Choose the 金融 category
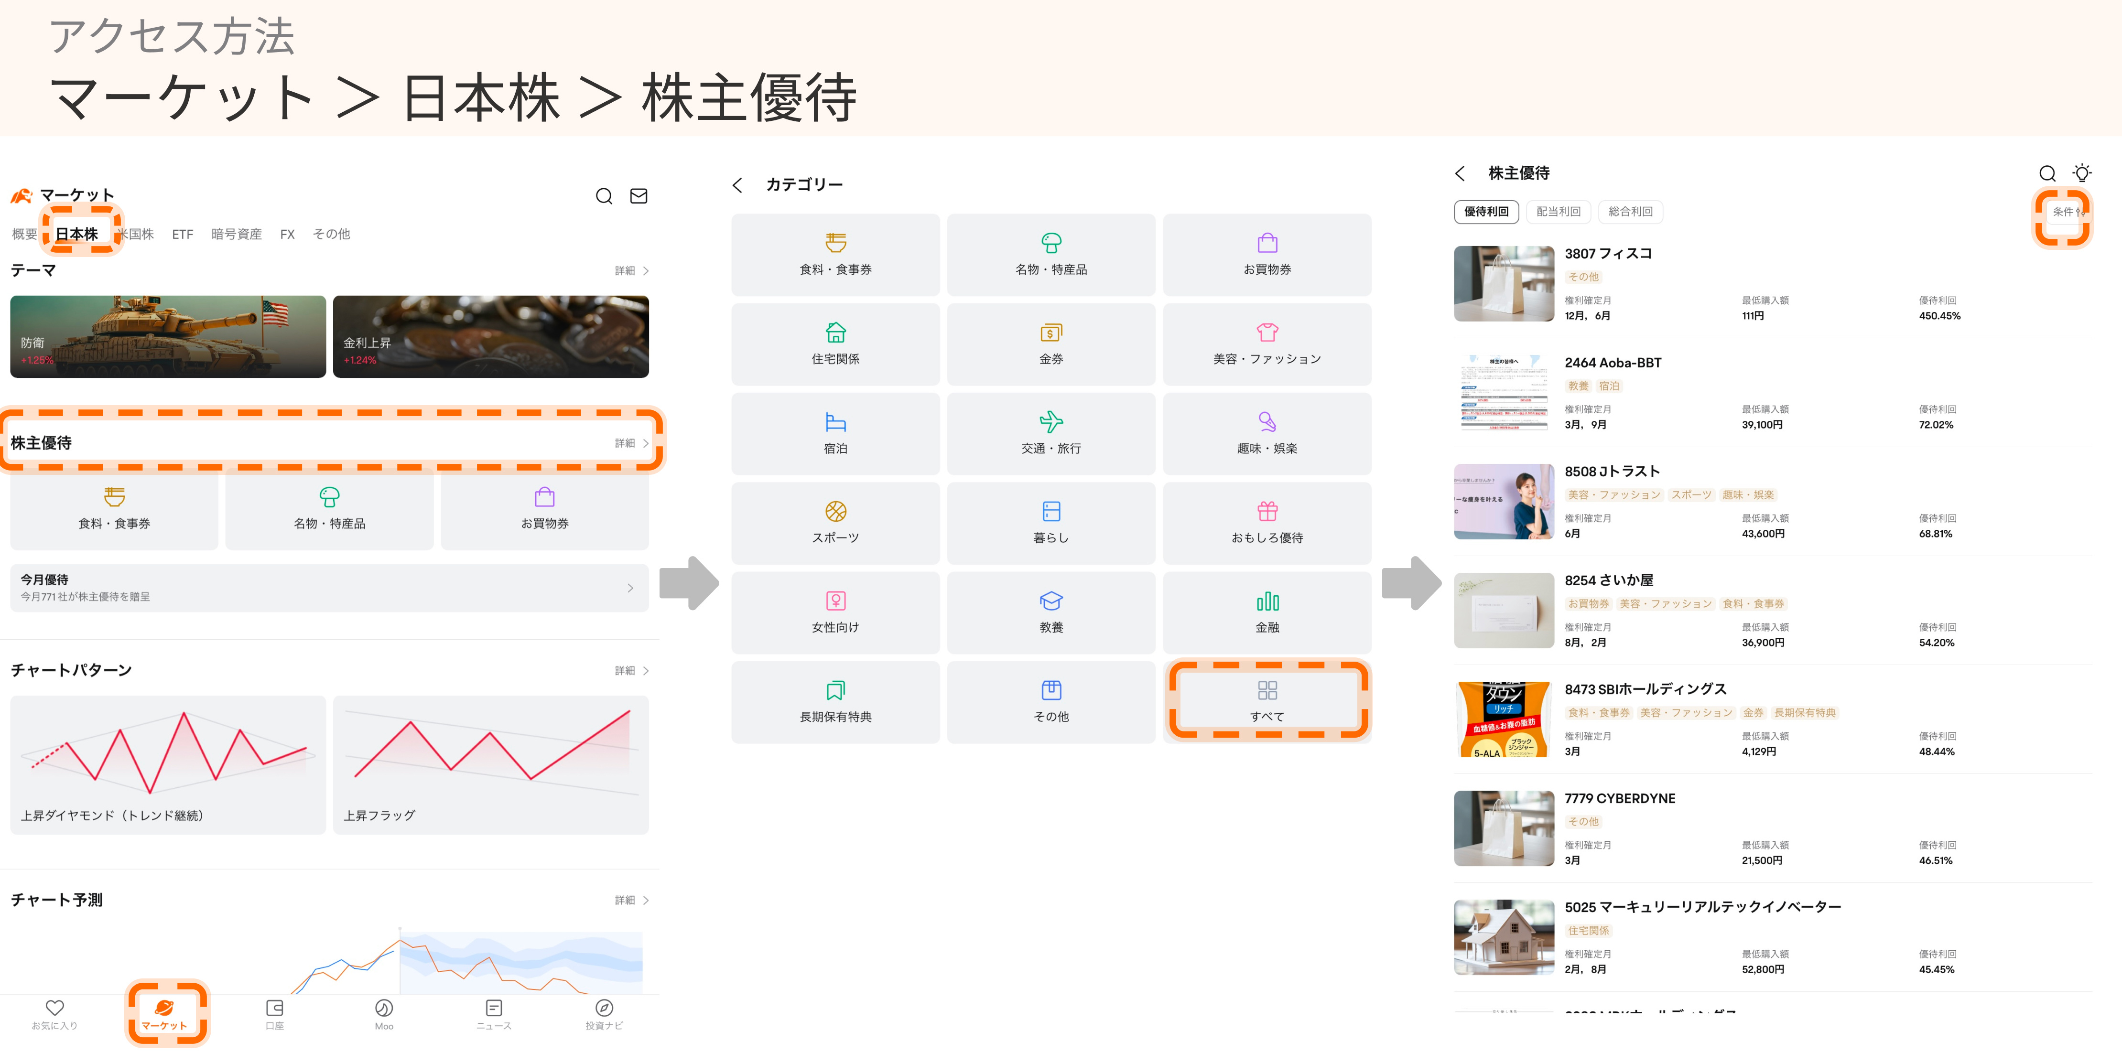The height and width of the screenshot is (1052, 2122). (x=1267, y=613)
